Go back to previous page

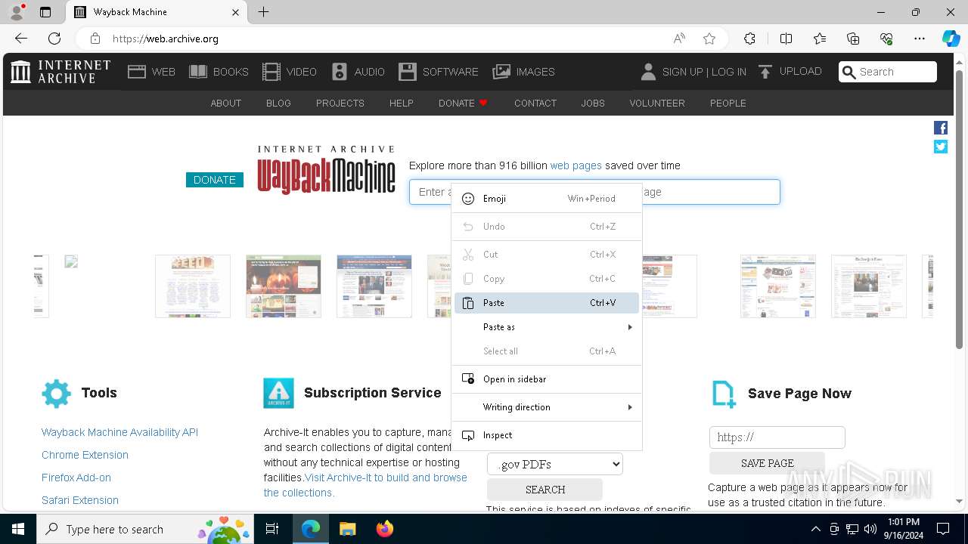pyautogui.click(x=21, y=39)
